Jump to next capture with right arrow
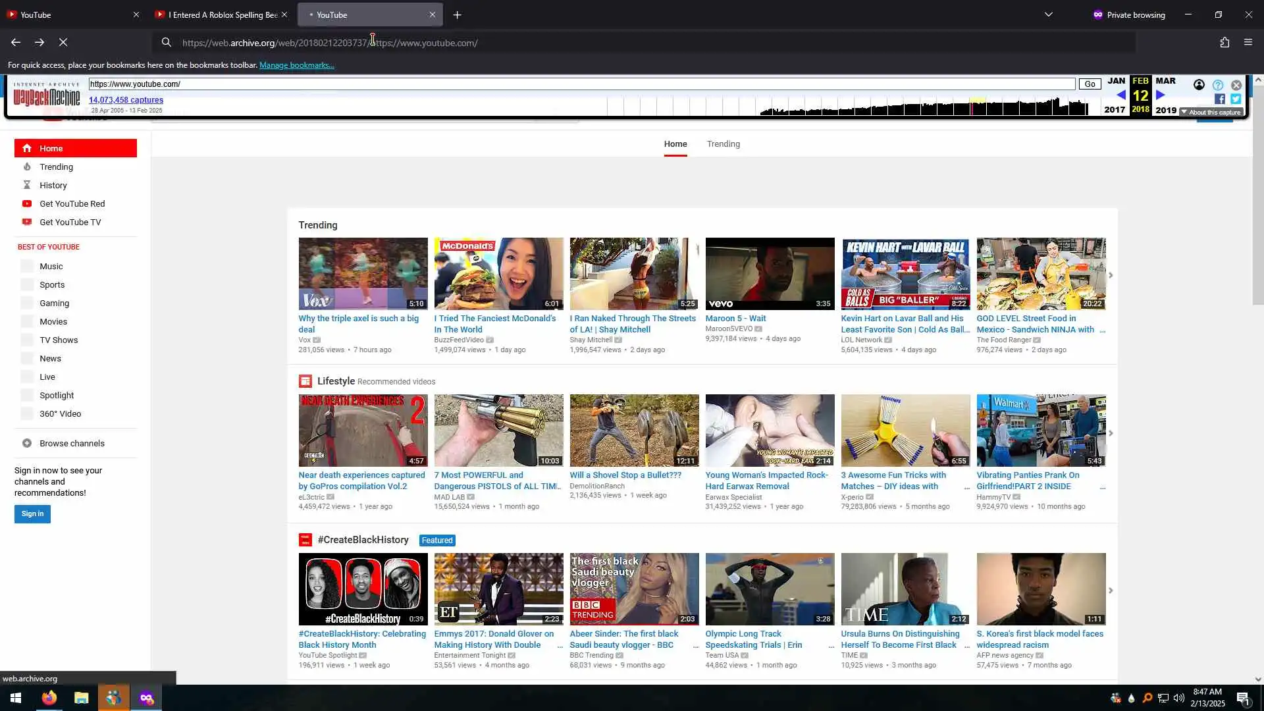The height and width of the screenshot is (711, 1264). (1161, 95)
